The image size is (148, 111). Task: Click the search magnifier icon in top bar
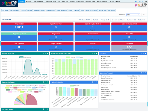pos(143,1)
